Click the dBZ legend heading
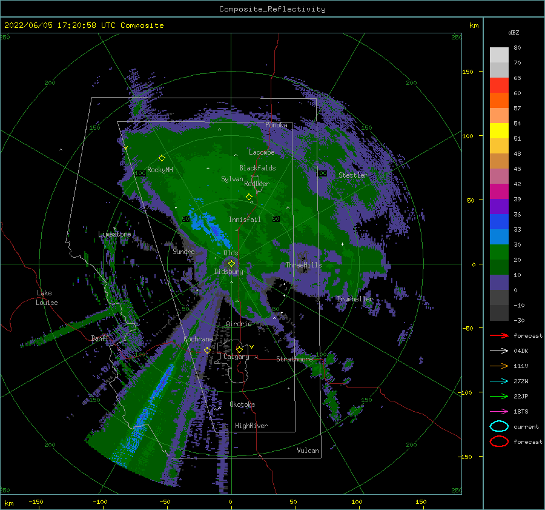The image size is (545, 510). pos(514,32)
